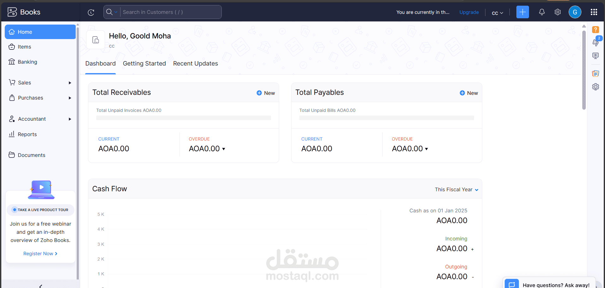
Task: Click Payables CURRENT amount AOA0.00
Action: click(x=316, y=149)
